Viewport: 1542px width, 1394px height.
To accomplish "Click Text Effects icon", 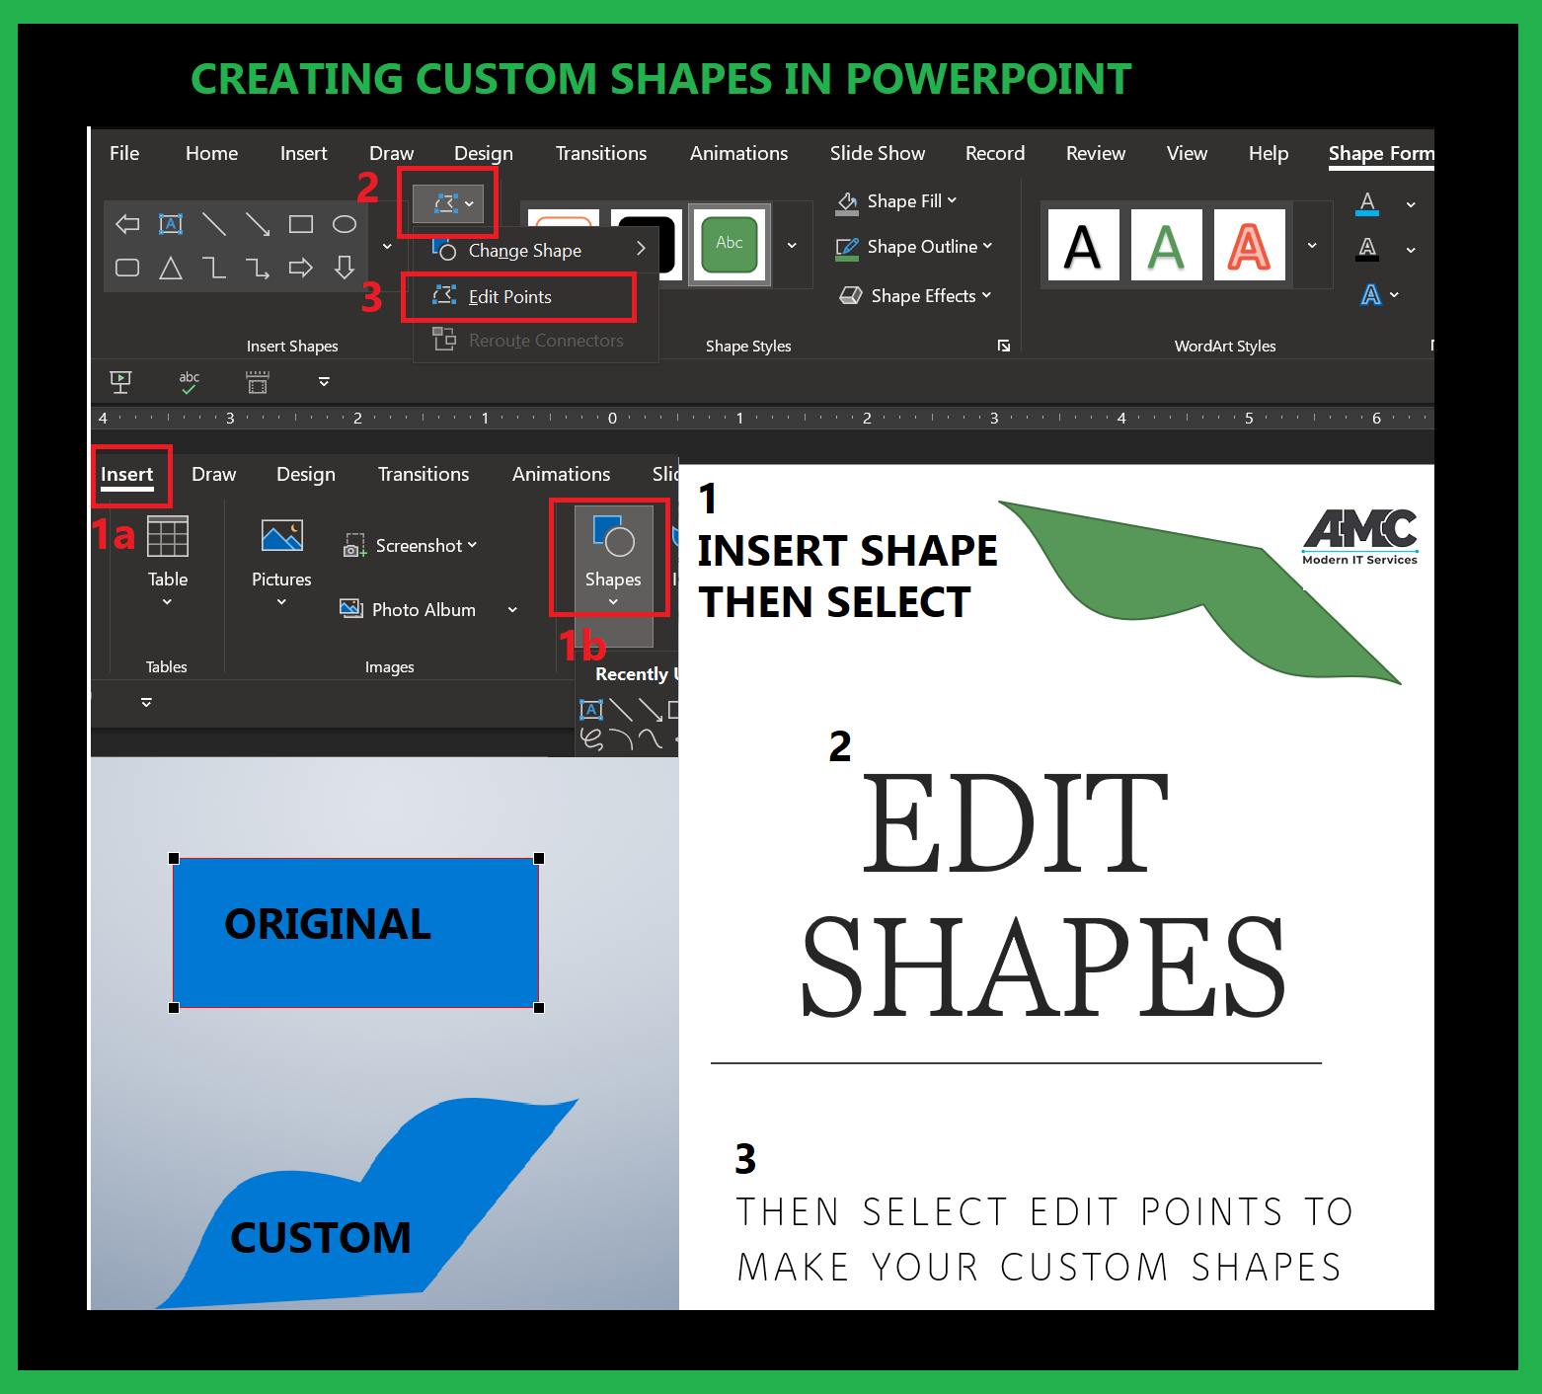I will (1371, 294).
